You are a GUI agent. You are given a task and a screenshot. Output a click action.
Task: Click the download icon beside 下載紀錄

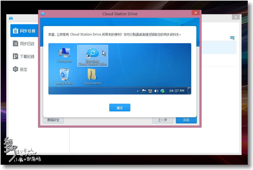[x=16, y=57]
